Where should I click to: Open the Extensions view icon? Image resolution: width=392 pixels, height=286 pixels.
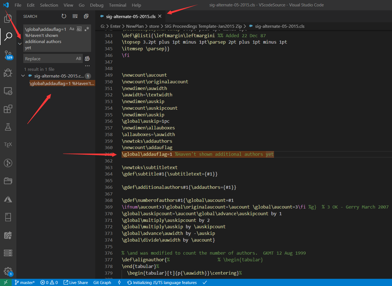[x=8, y=109]
